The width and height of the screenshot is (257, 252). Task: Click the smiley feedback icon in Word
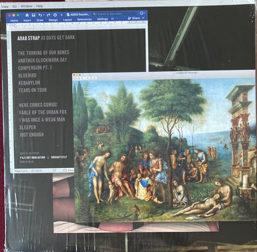click(141, 13)
